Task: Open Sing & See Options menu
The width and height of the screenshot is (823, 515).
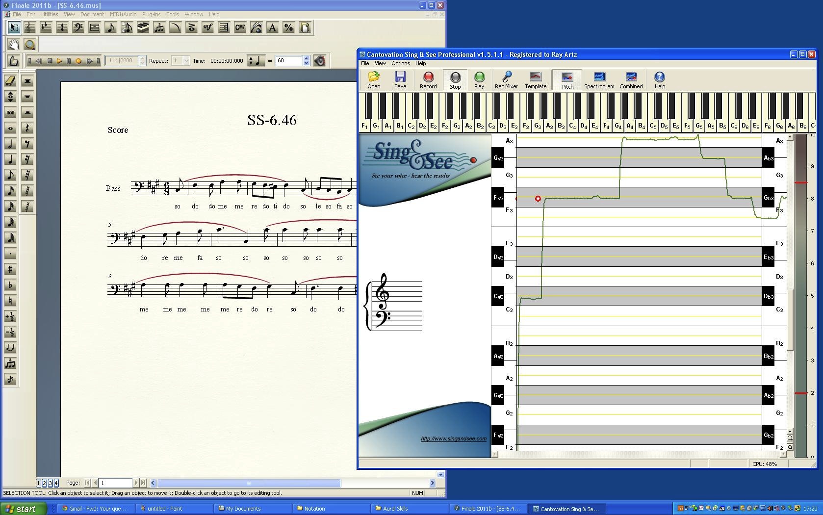Action: pyautogui.click(x=400, y=63)
